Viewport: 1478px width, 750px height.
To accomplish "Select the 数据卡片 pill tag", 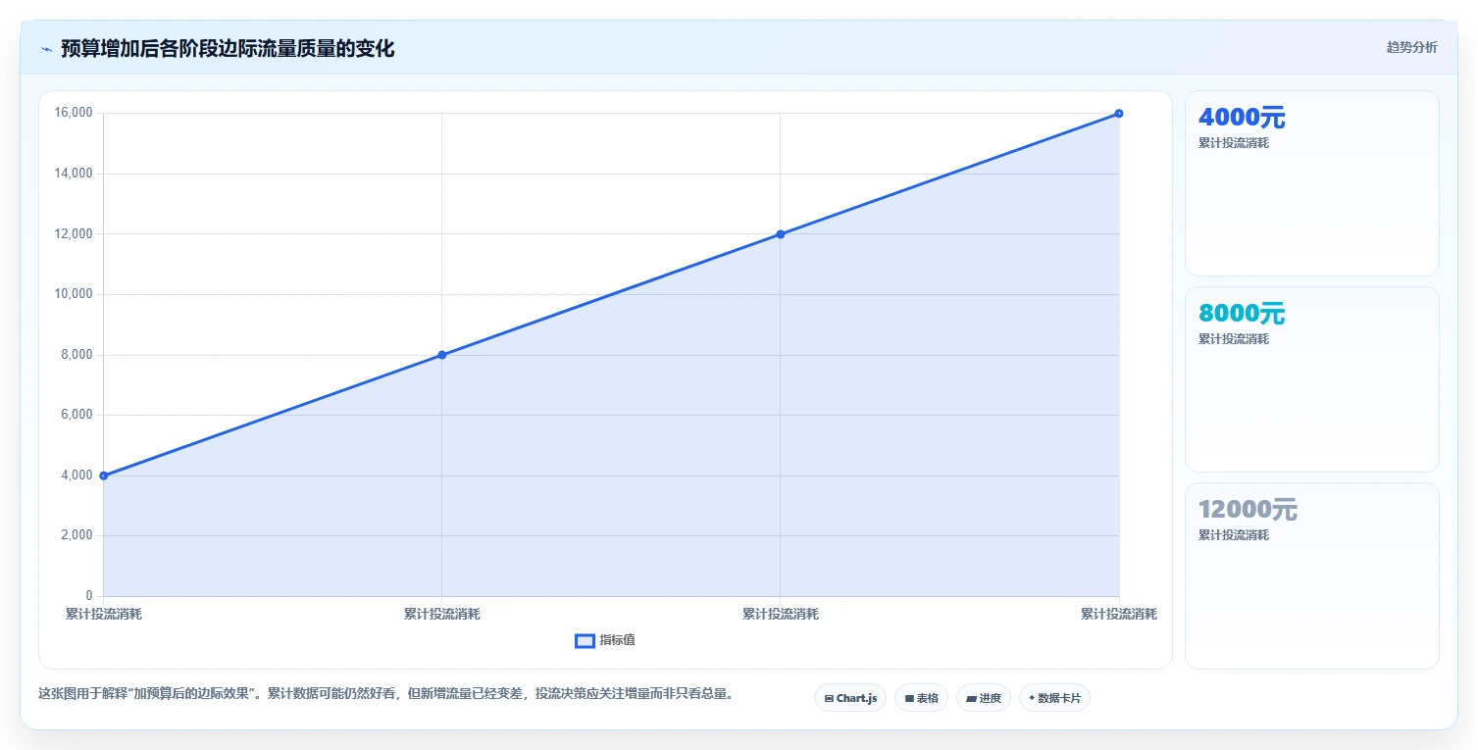I will click(1054, 698).
